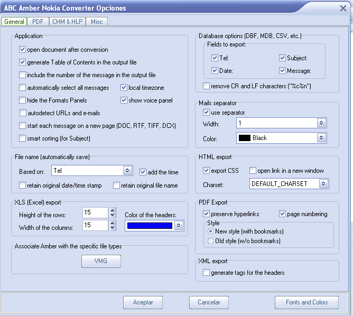Screen dimensions: 353x316
Task: Open the Misc tab
Action: [97, 22]
